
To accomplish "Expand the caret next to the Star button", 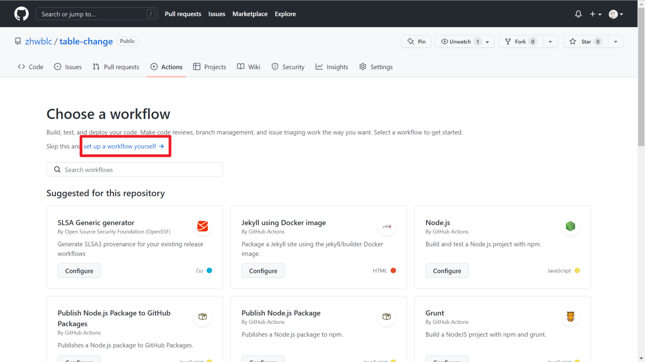I will (x=616, y=42).
